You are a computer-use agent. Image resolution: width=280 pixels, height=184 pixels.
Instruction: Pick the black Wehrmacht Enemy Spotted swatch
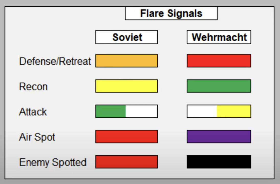click(x=219, y=162)
